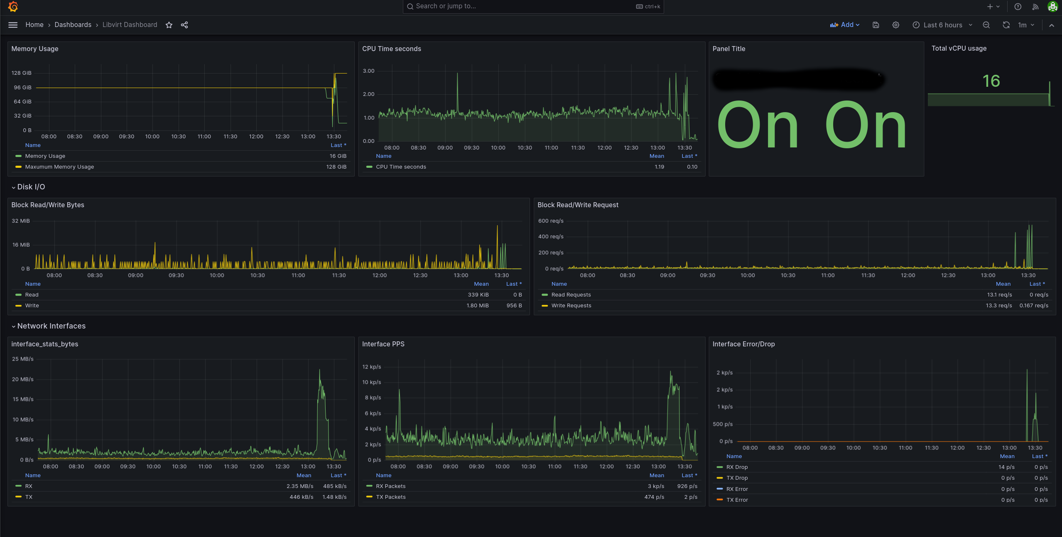
Task: Open the Last 6 hours time picker
Action: 942,25
